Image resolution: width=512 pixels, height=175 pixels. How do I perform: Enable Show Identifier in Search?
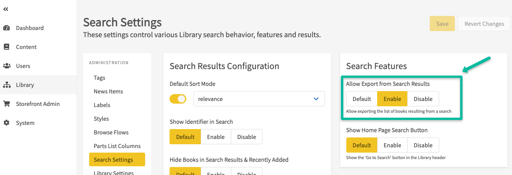pyautogui.click(x=216, y=137)
